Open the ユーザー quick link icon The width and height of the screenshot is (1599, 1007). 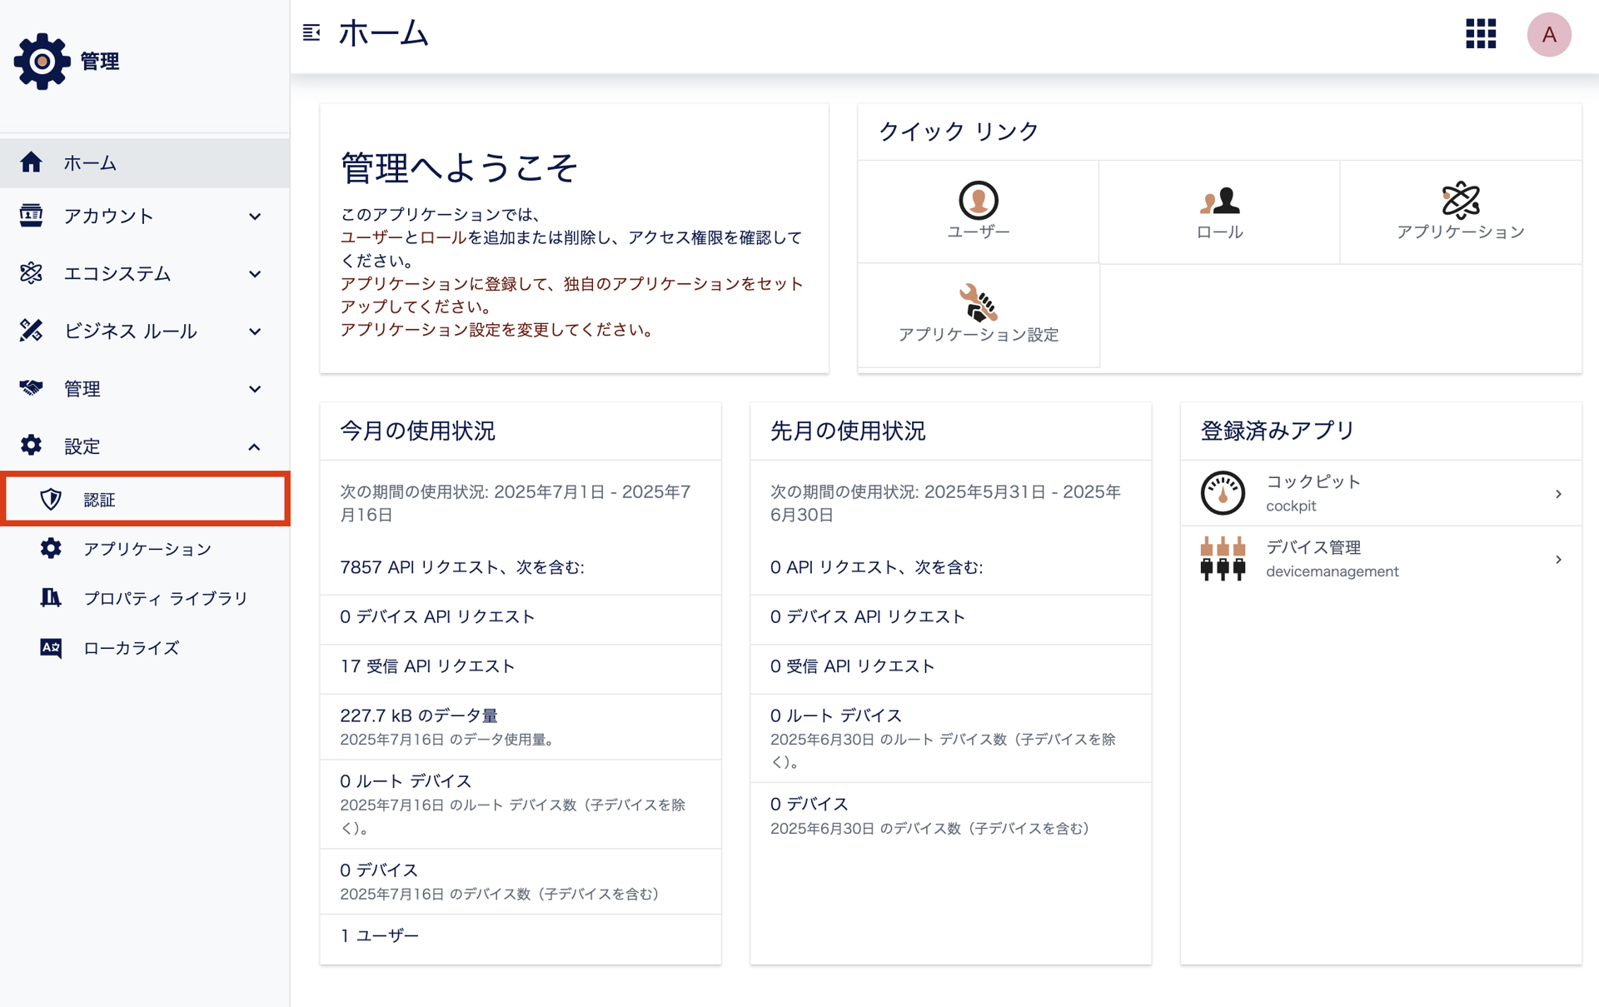click(x=978, y=202)
